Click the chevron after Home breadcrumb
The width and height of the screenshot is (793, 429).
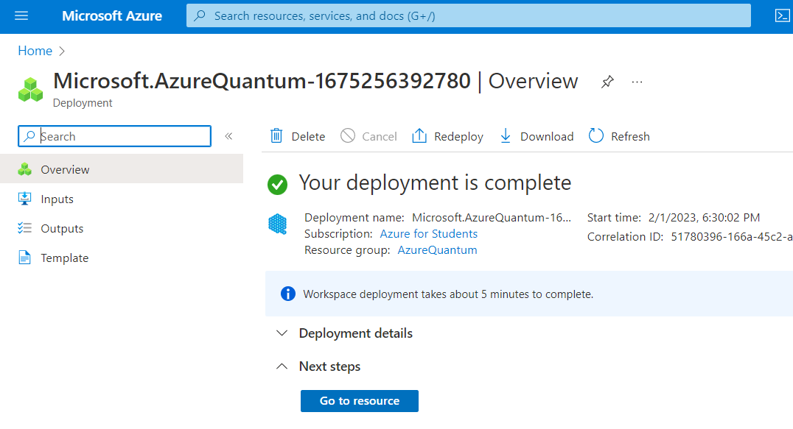tap(62, 51)
